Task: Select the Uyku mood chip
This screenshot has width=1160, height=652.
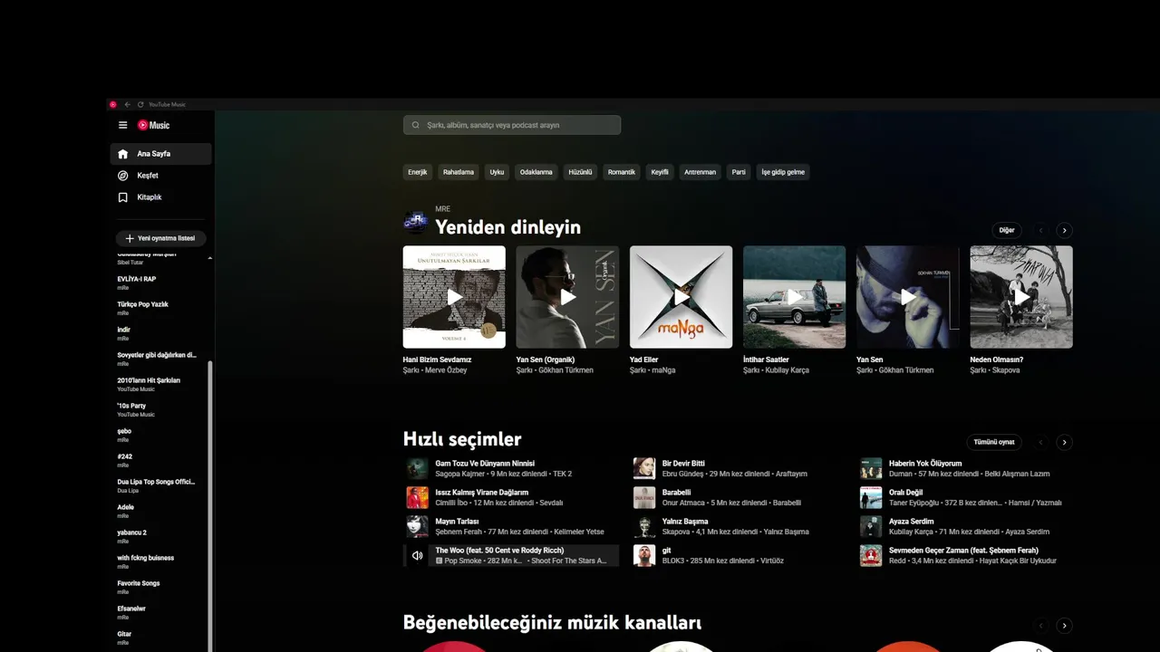Action: point(497,172)
